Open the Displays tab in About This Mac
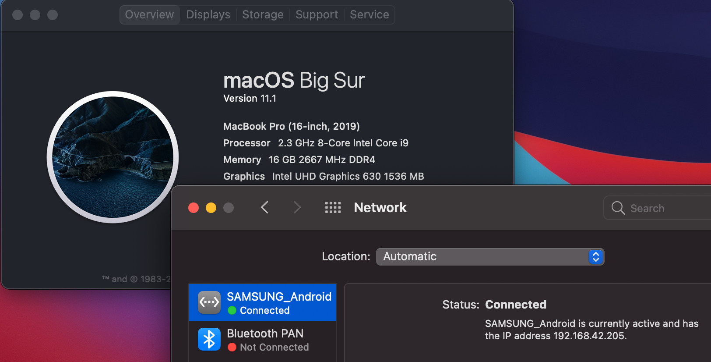The image size is (711, 362). (x=208, y=14)
